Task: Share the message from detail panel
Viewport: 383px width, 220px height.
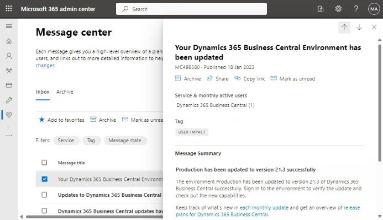Action: click(x=217, y=78)
